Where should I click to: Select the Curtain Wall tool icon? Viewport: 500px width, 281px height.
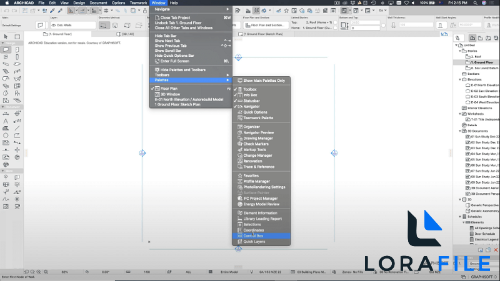tap(17, 86)
